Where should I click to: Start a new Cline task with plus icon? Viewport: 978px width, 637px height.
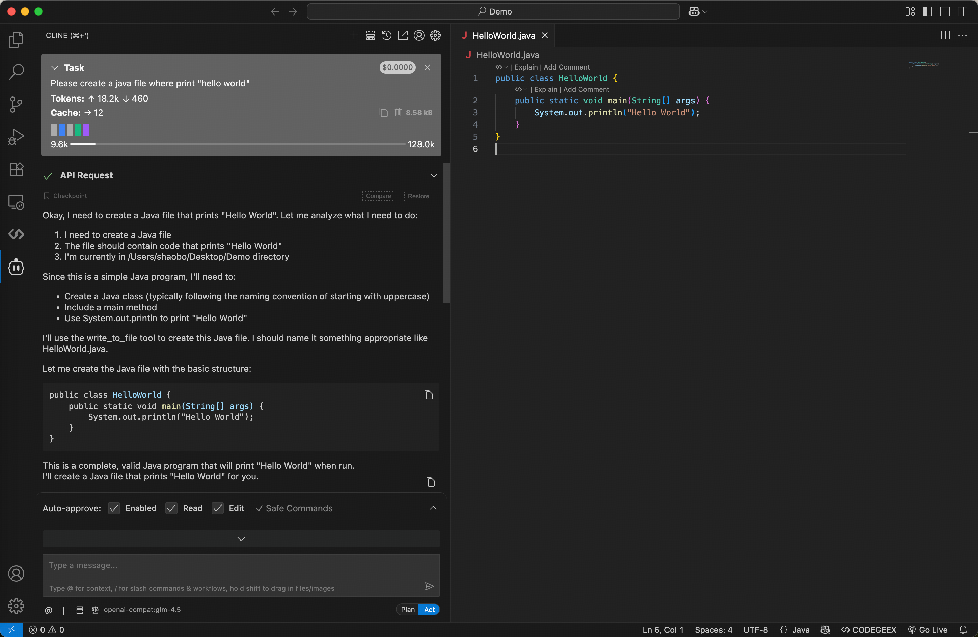(x=354, y=35)
